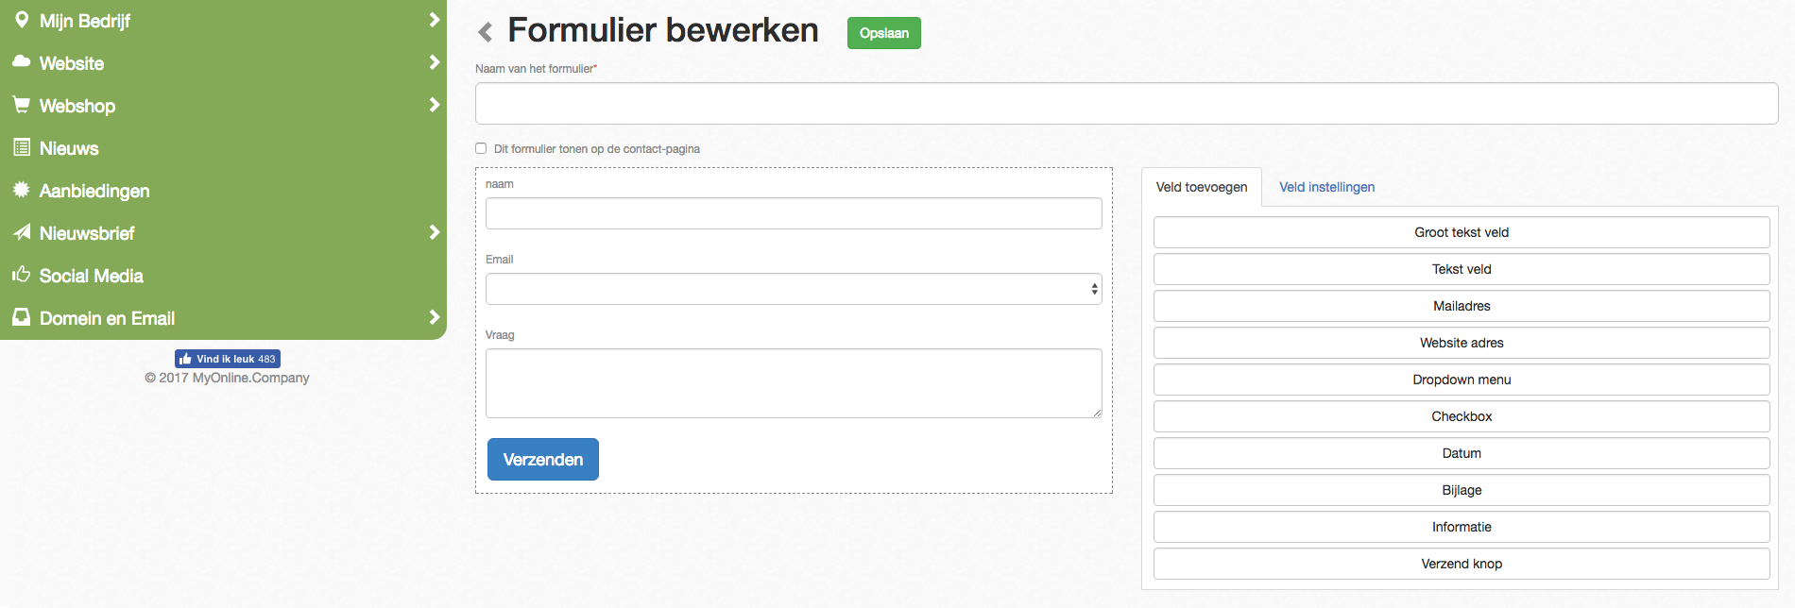Open Webshop via the shopping cart icon
1795x608 pixels.
[22, 105]
